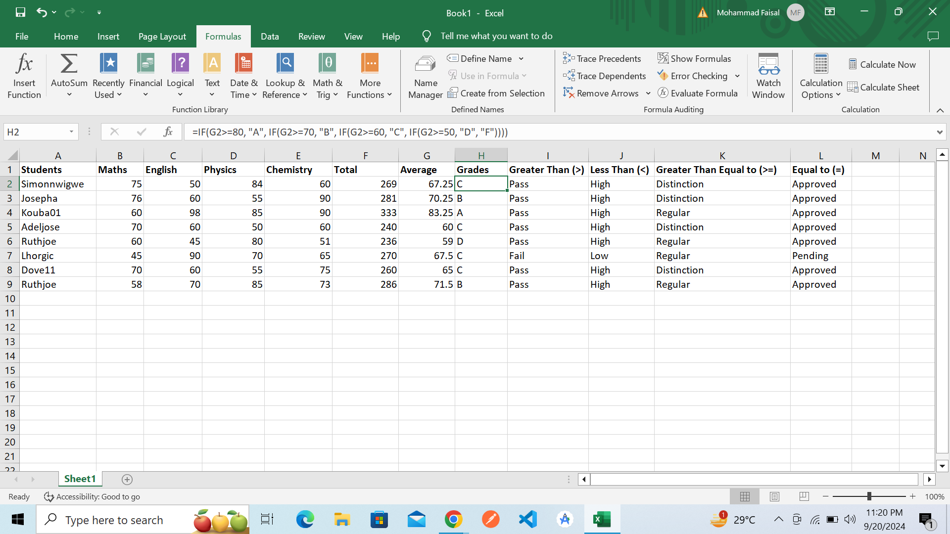The width and height of the screenshot is (950, 534).
Task: Click Trace Precedents
Action: tap(602, 59)
